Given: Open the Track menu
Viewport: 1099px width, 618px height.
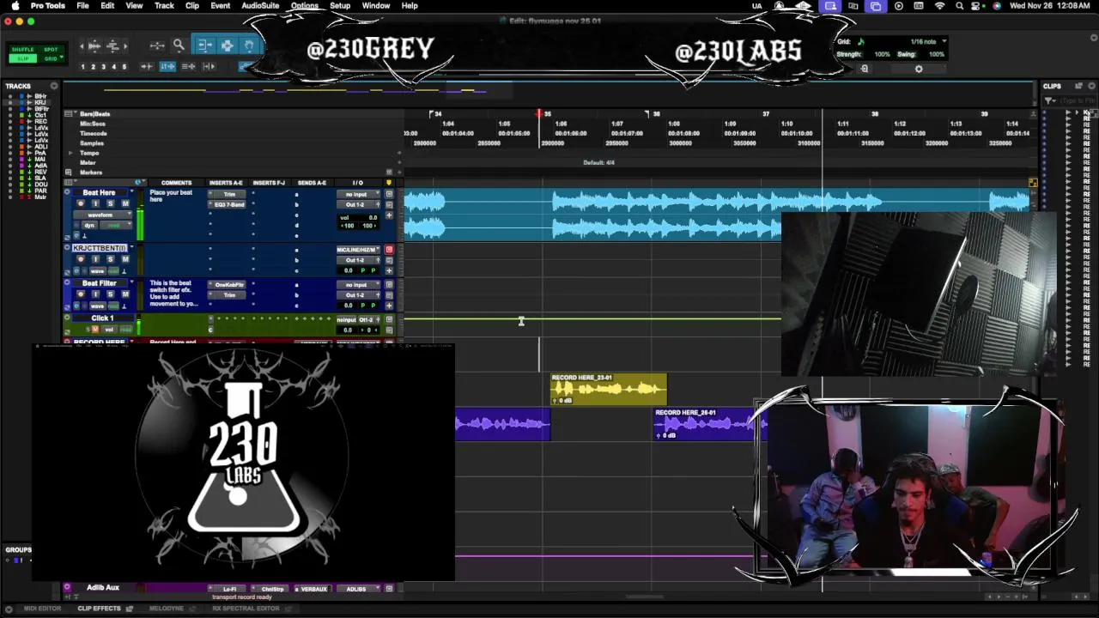Looking at the screenshot, I should [164, 6].
